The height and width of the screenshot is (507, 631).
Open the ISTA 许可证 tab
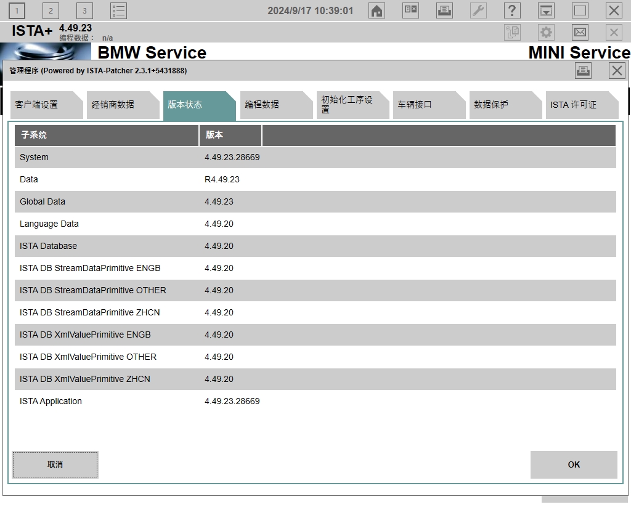[582, 105]
